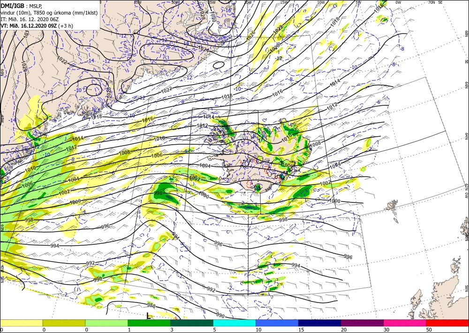Click the dark green legend swatch
469x333 pixels.
(x=192, y=323)
